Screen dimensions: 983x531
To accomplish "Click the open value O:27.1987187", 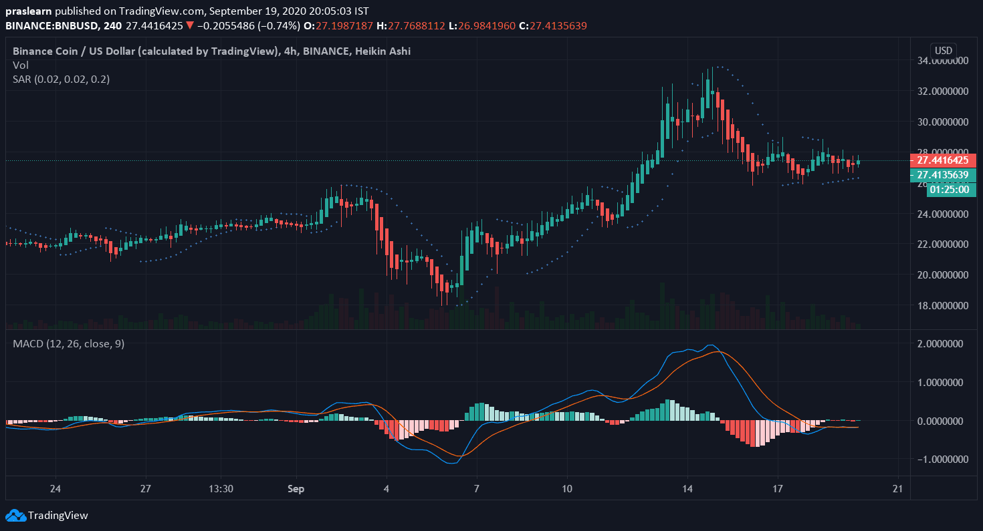I will (337, 25).
